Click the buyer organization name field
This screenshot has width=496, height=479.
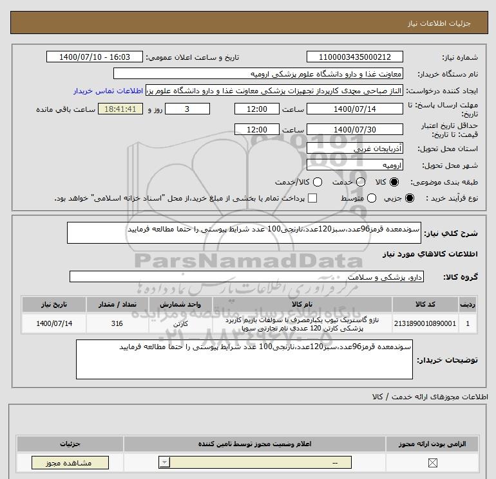(x=258, y=73)
